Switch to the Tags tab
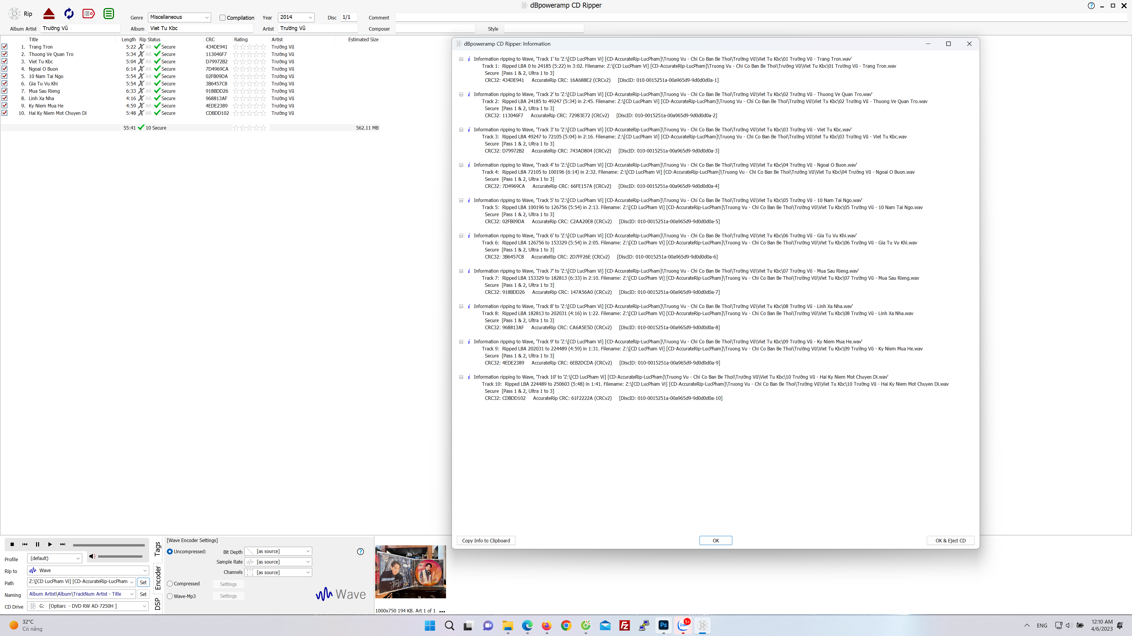Screen dimensions: 1132x636 158,549
